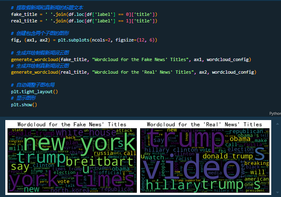281x197 pixels.
Task: Click the real news wordcloud image
Action: (x=205, y=160)
